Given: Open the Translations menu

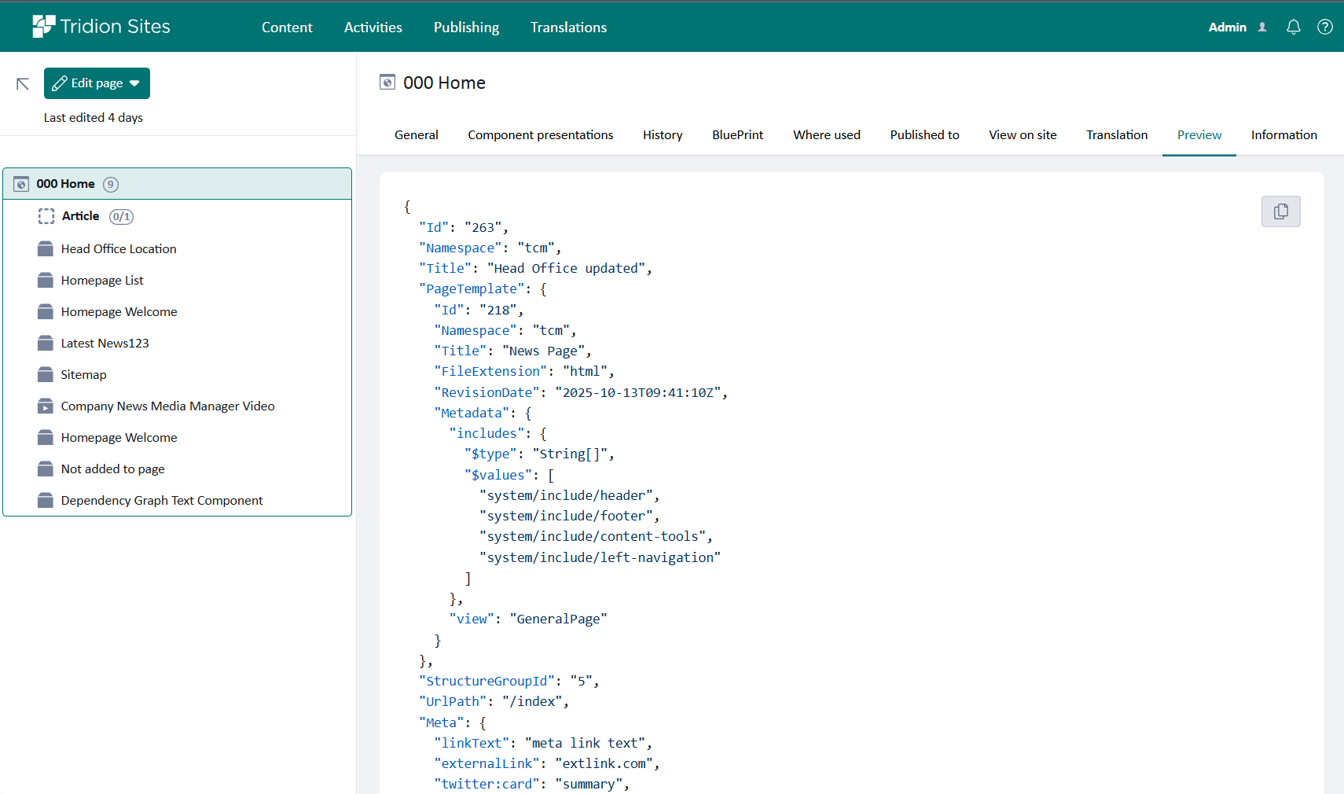Looking at the screenshot, I should (568, 28).
